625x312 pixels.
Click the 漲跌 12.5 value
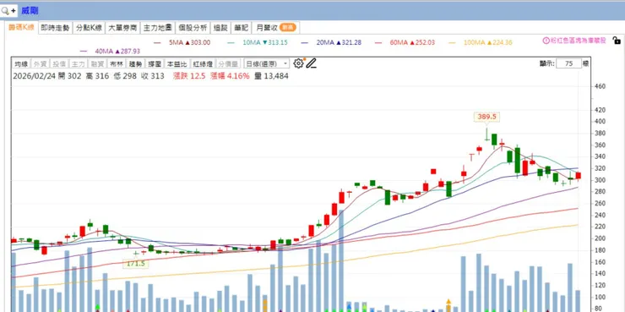point(189,76)
